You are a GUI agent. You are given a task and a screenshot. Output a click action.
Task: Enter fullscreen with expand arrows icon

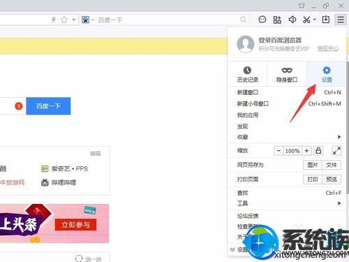tap(336, 151)
